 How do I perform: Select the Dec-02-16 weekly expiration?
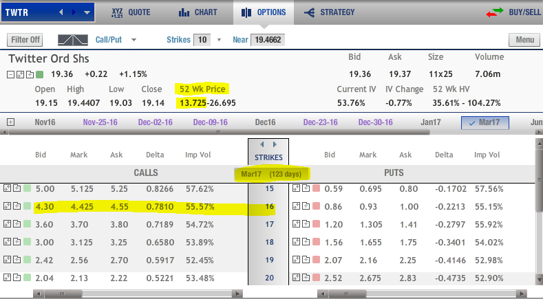(155, 122)
